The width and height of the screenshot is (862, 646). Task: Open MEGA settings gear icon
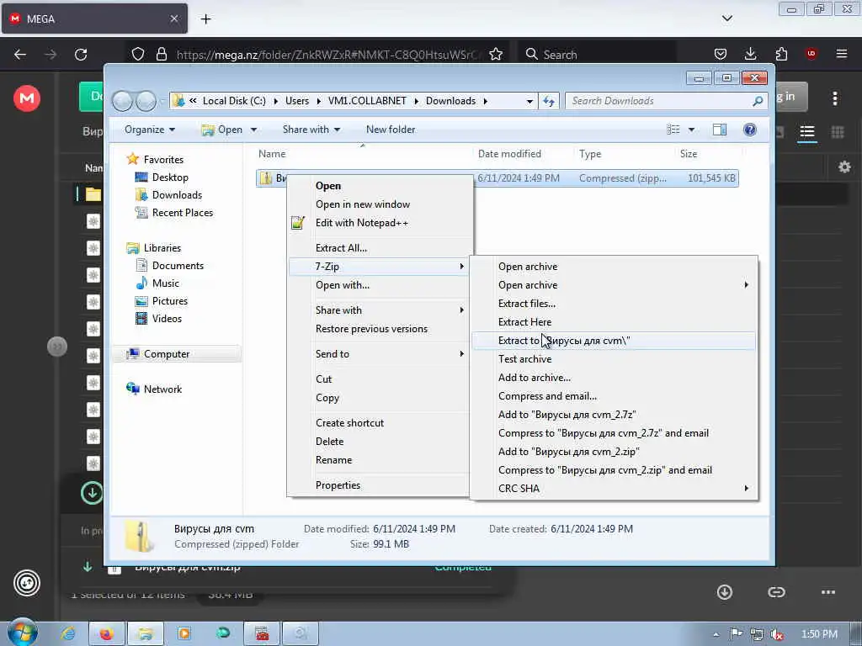pos(844,167)
